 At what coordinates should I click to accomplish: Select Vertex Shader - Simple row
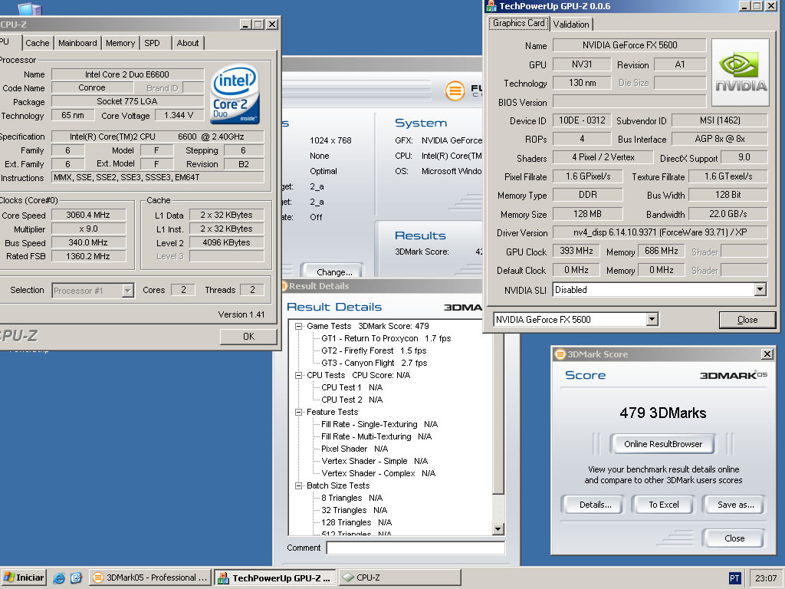coord(374,461)
